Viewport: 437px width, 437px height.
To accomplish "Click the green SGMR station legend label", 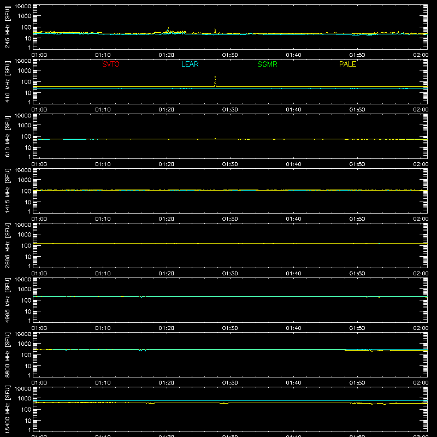I will pyautogui.click(x=267, y=64).
